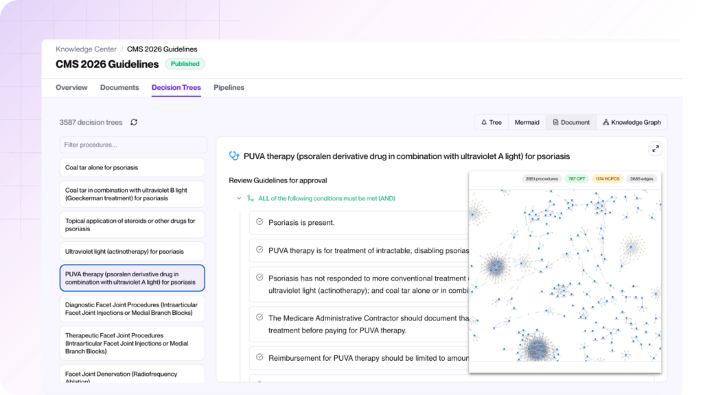Click check icon beside 'PUVA therapy is for treatment'
This screenshot has height=395, width=703.
[260, 250]
